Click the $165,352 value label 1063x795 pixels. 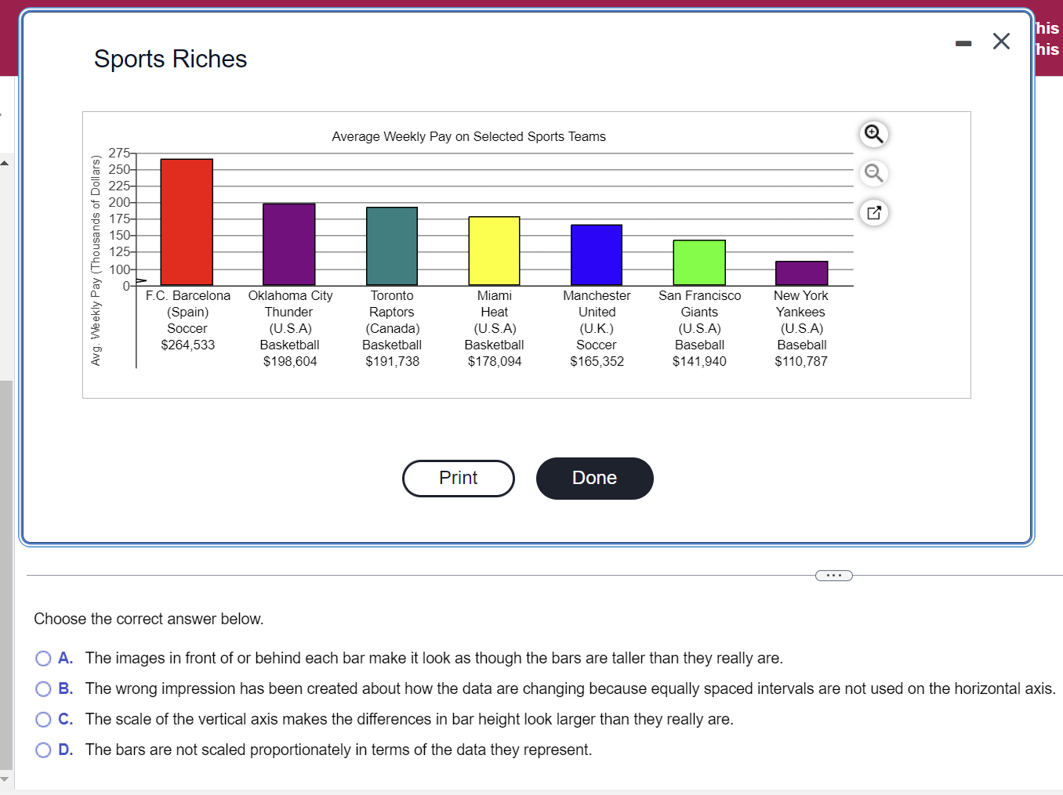point(597,362)
